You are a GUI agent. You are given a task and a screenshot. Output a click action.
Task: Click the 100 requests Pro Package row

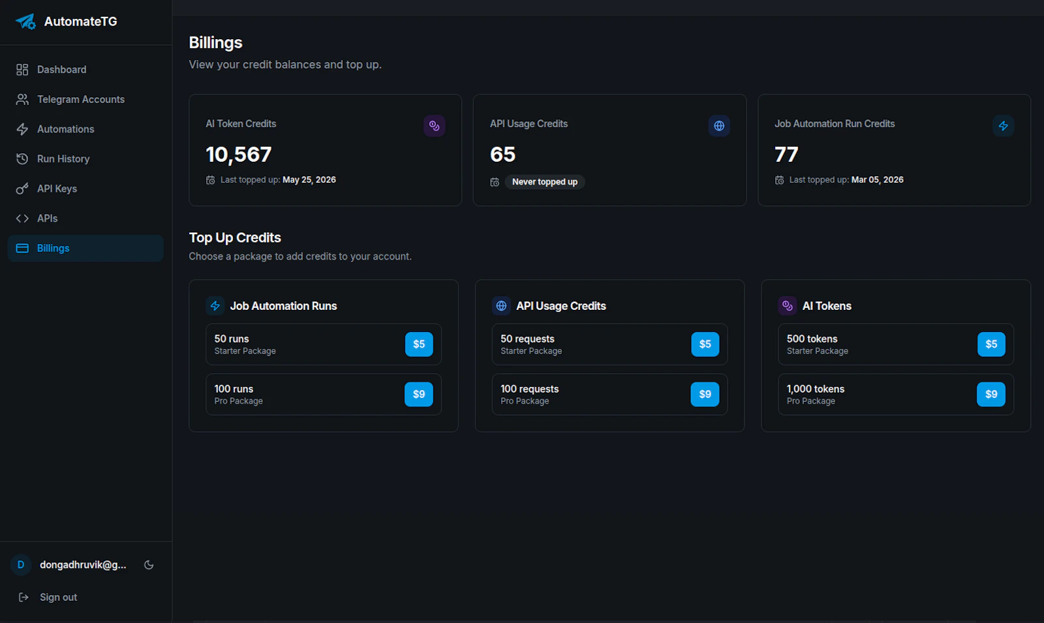coord(610,394)
